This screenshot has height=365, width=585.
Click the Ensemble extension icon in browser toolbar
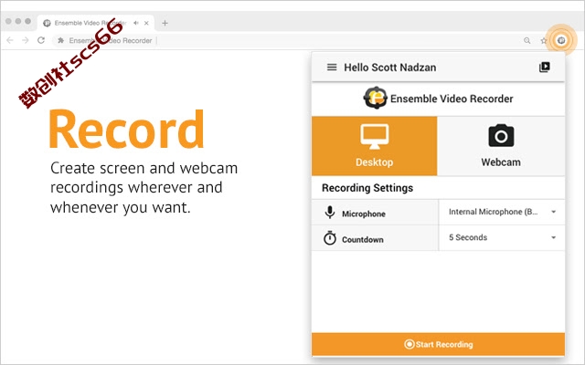[560, 40]
